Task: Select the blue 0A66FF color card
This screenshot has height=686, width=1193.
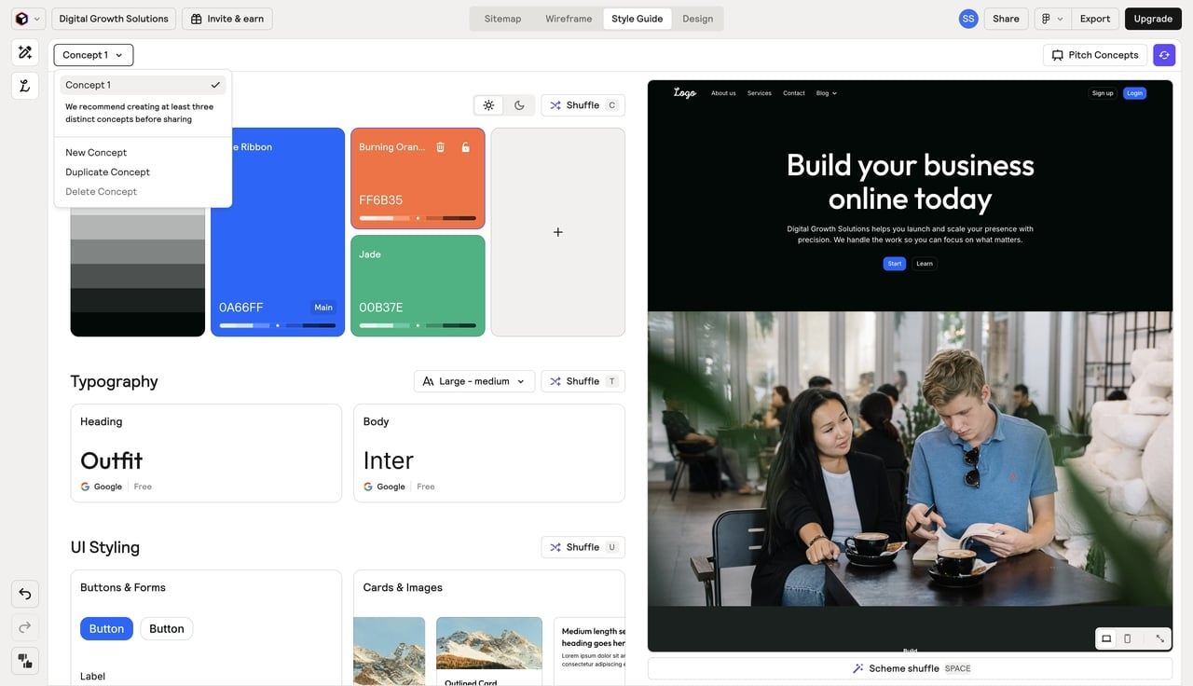Action: 278,232
